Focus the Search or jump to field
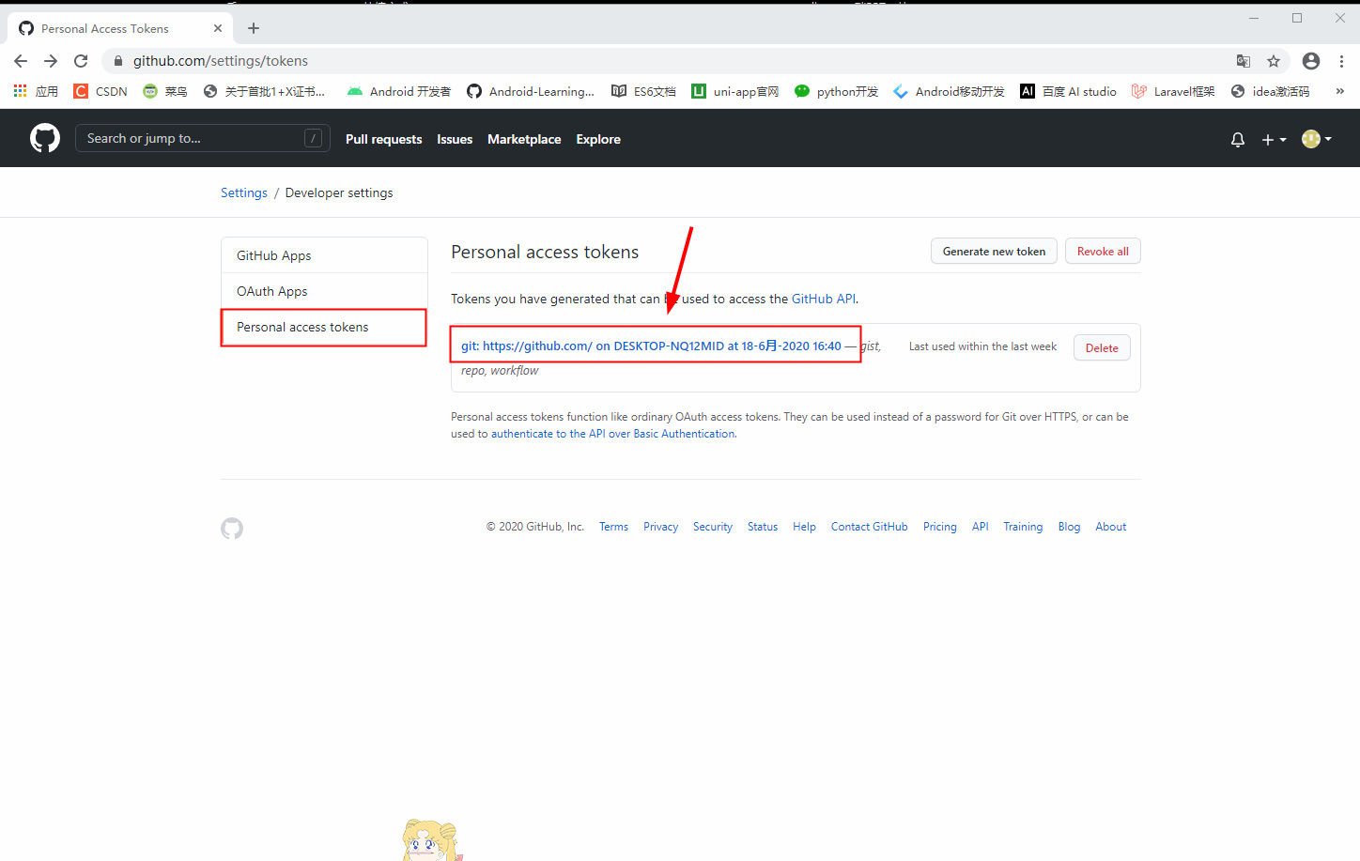 click(203, 138)
